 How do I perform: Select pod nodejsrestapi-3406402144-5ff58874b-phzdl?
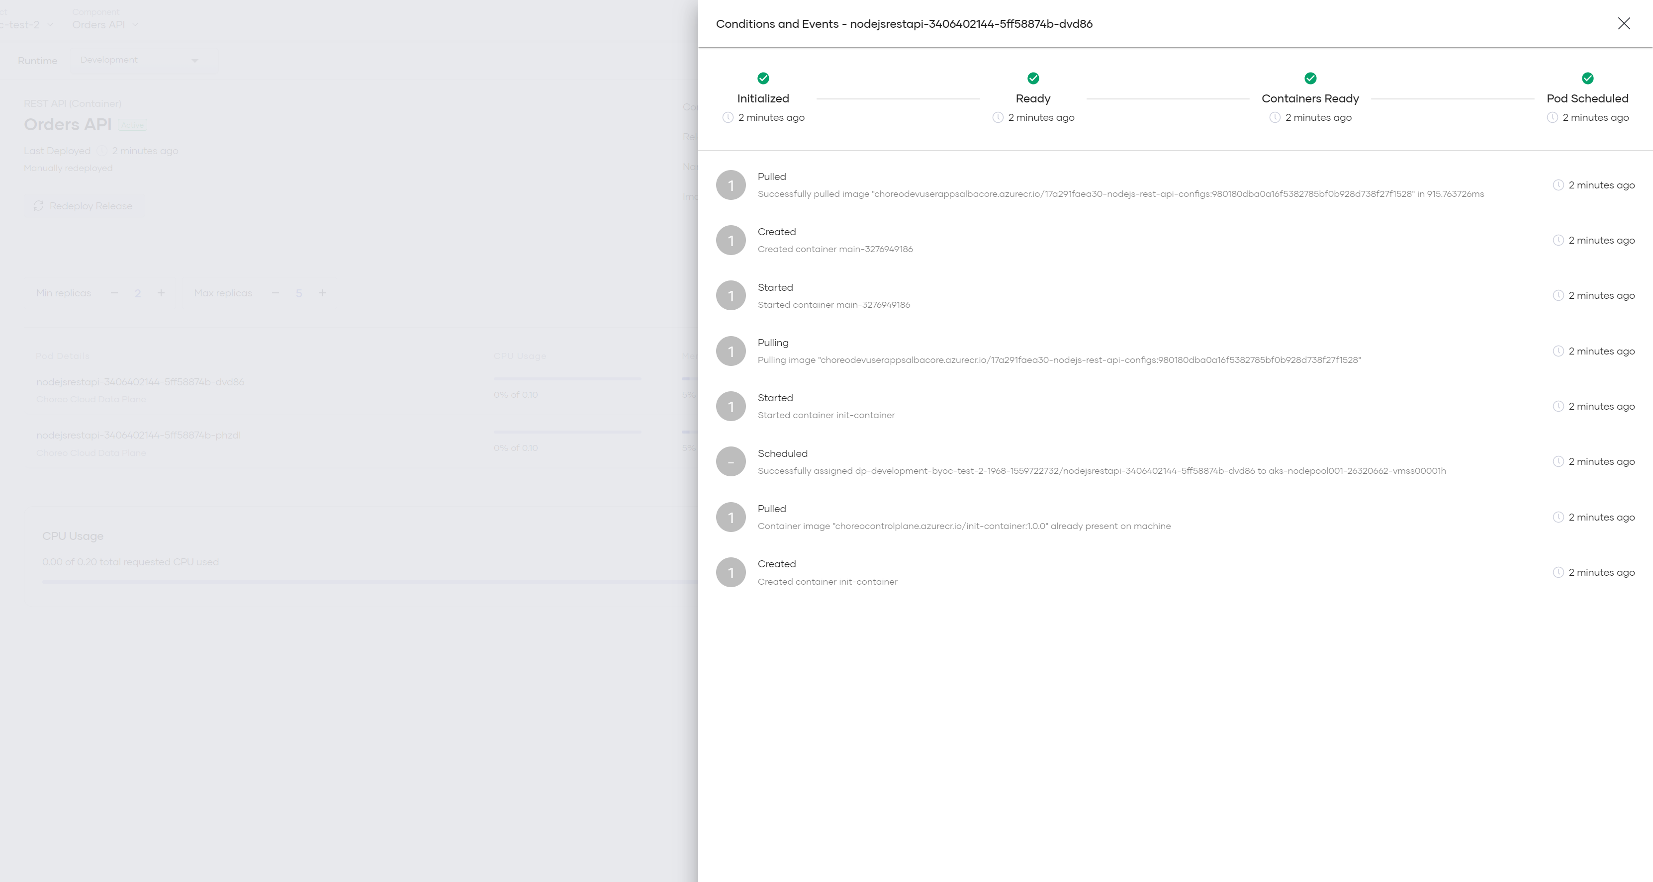coord(139,435)
